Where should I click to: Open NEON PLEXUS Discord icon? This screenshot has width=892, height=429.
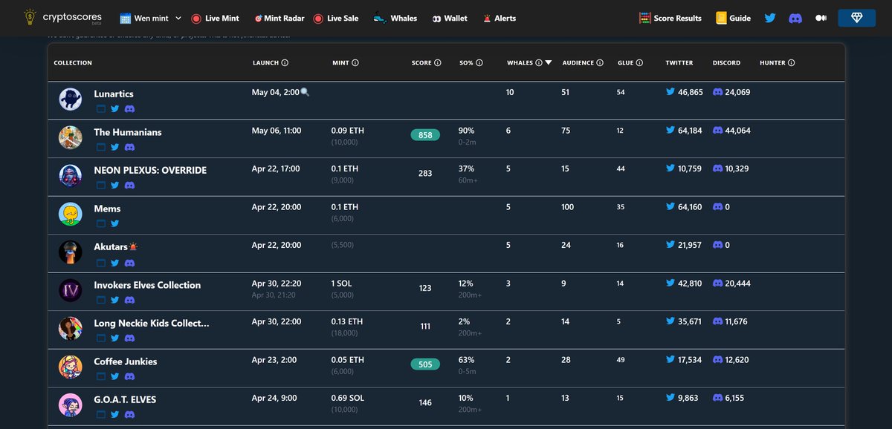click(129, 185)
